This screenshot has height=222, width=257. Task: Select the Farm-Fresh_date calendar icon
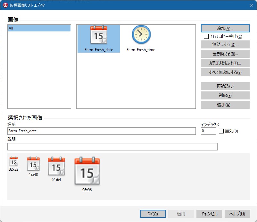pos(98,35)
